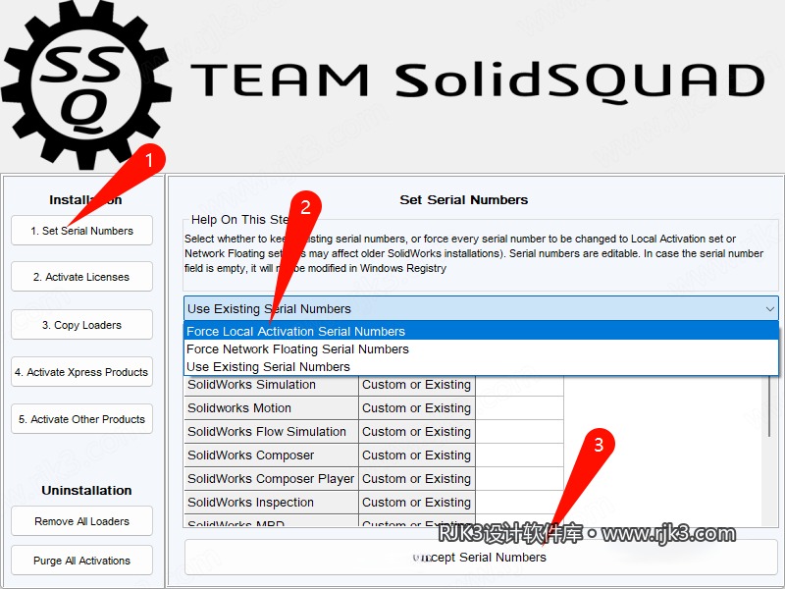
Task: Click the SolidWorks Simulation row label
Action: coord(272,385)
